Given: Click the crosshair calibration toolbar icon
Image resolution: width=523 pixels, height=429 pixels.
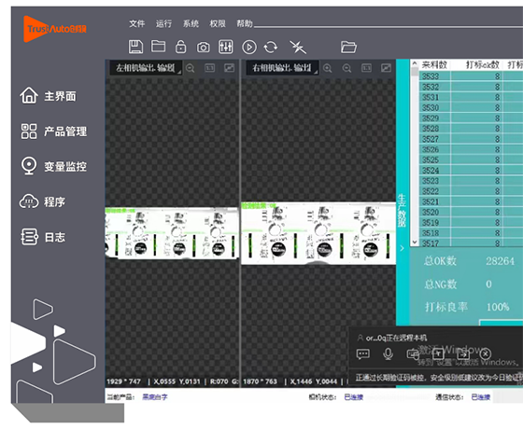Looking at the screenshot, I should tap(298, 47).
